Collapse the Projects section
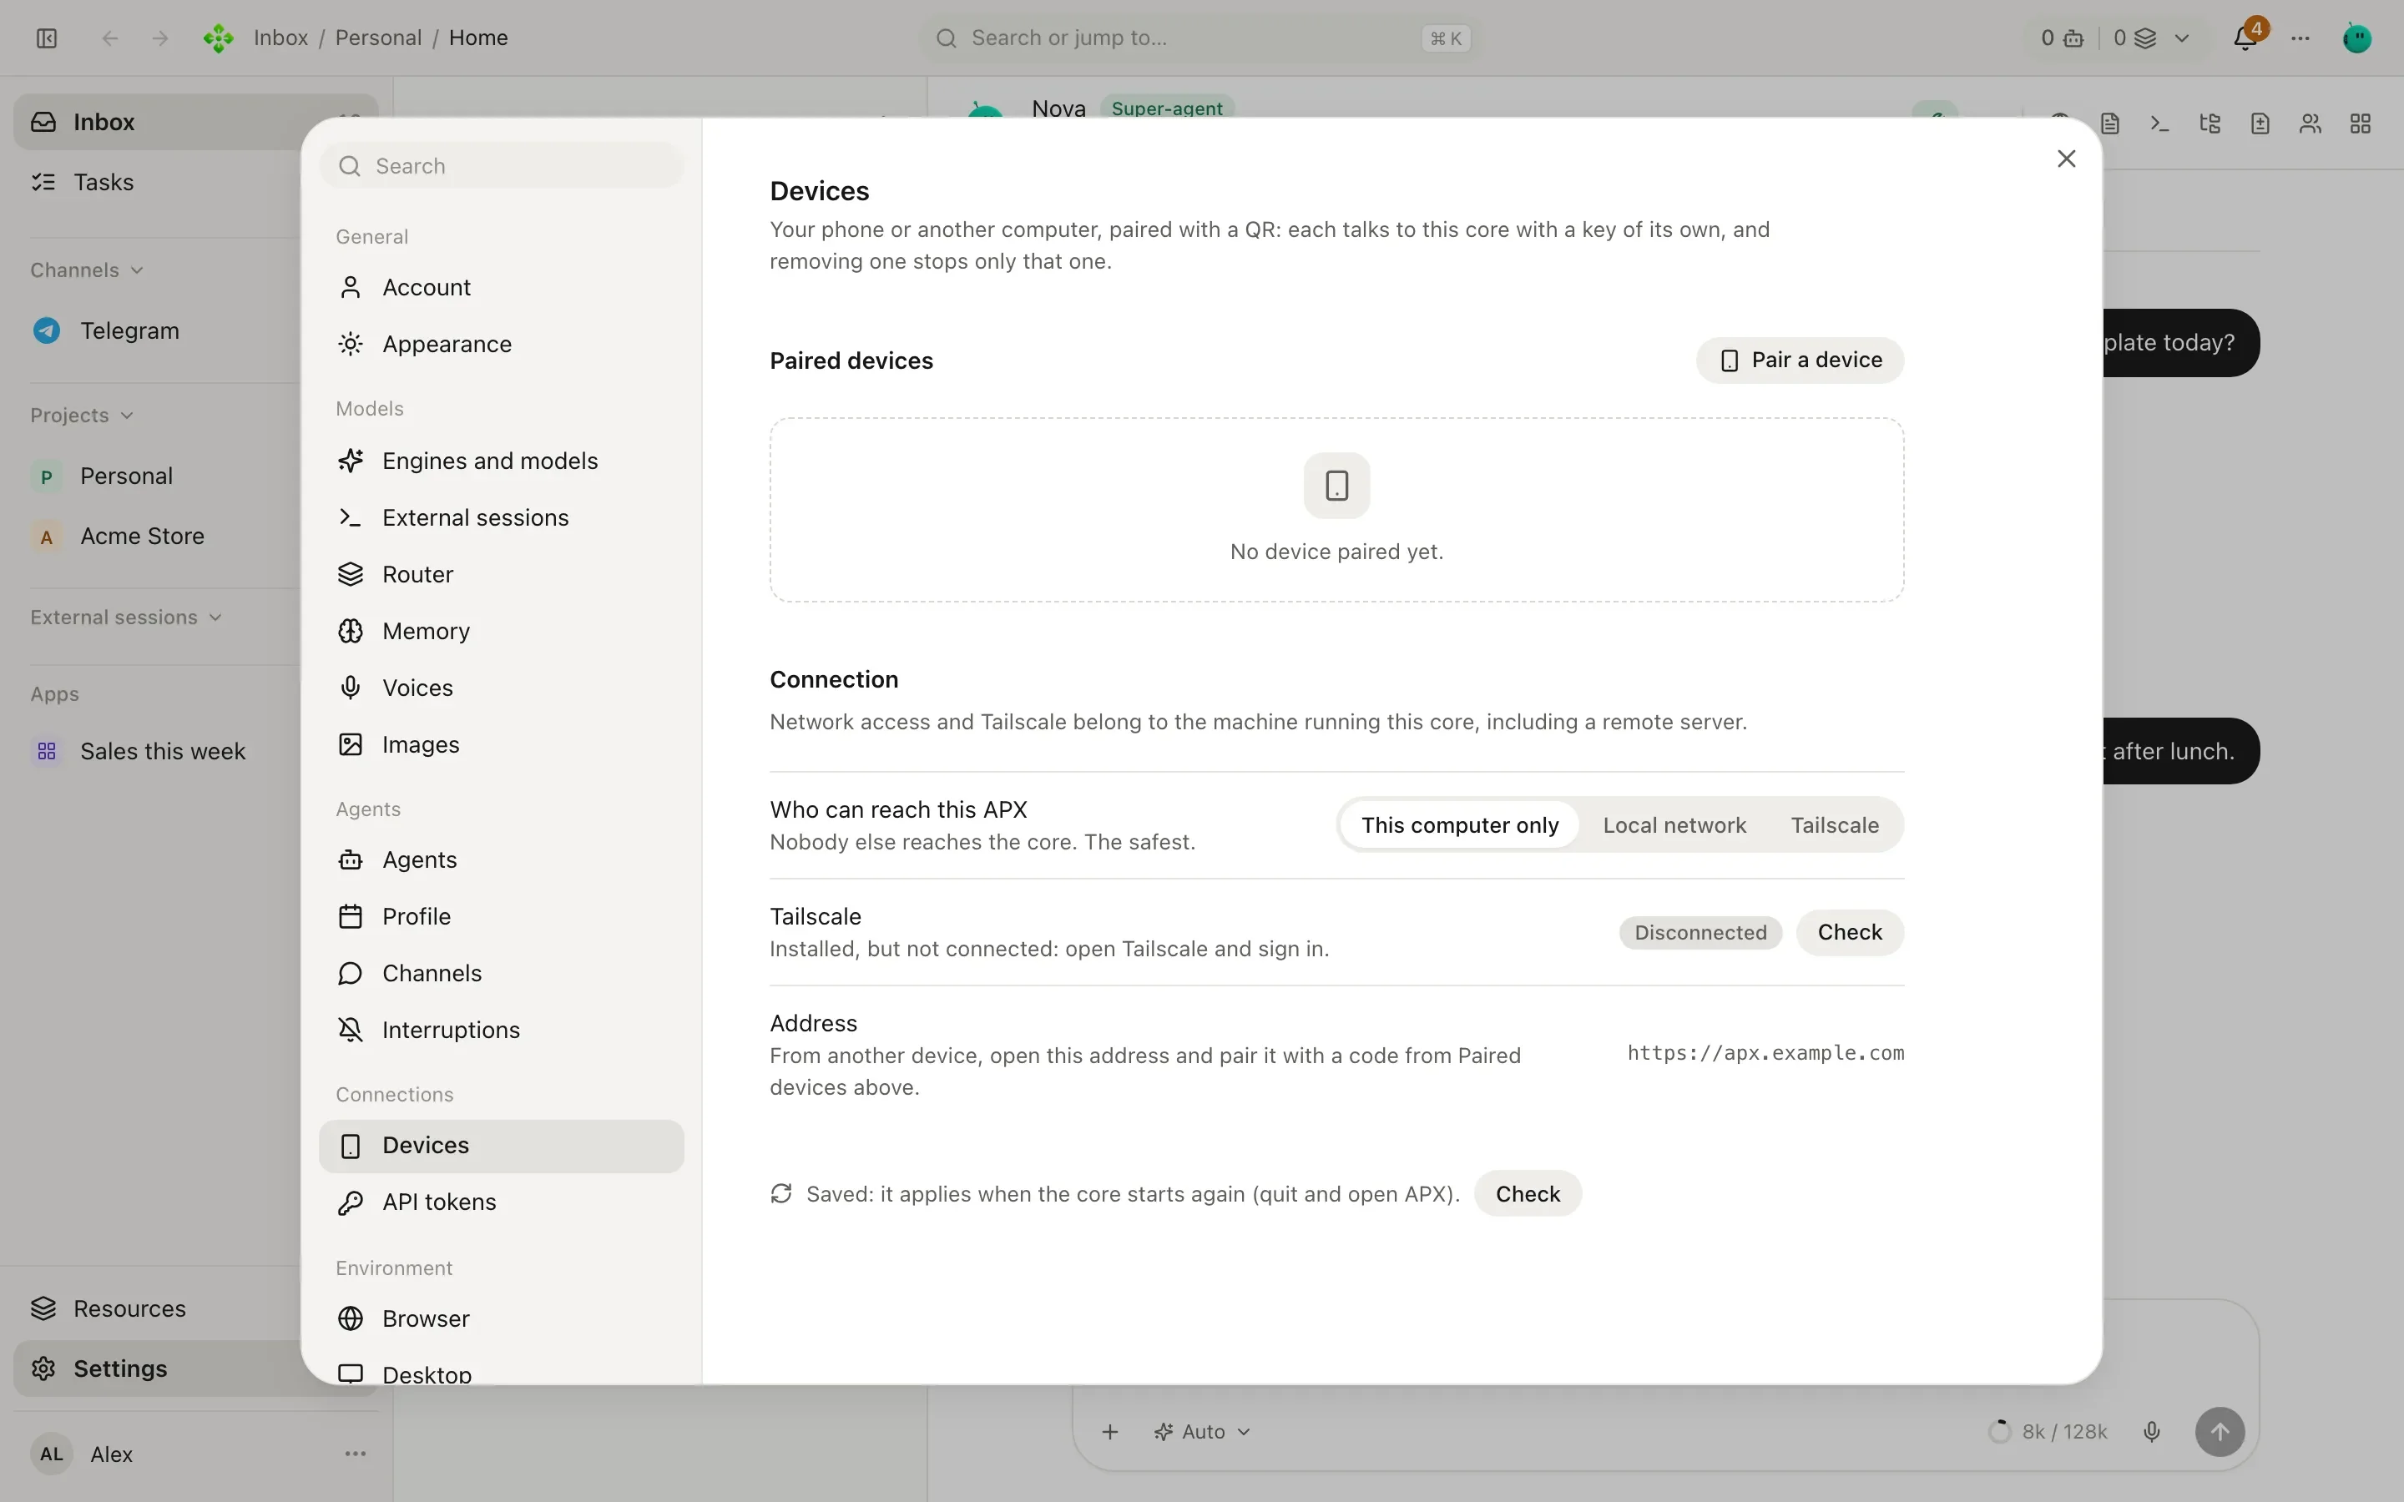2404x1502 pixels. coord(82,416)
